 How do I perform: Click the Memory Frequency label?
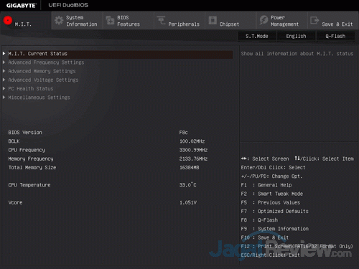pos(31,159)
